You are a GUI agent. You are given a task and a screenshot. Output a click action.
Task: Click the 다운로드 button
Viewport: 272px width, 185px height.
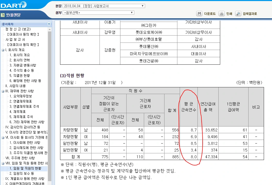pyautogui.click(x=210, y=14)
